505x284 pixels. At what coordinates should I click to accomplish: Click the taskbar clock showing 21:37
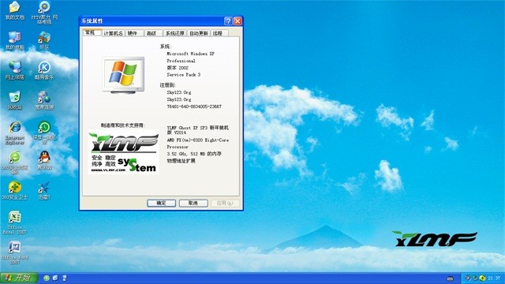click(494, 278)
